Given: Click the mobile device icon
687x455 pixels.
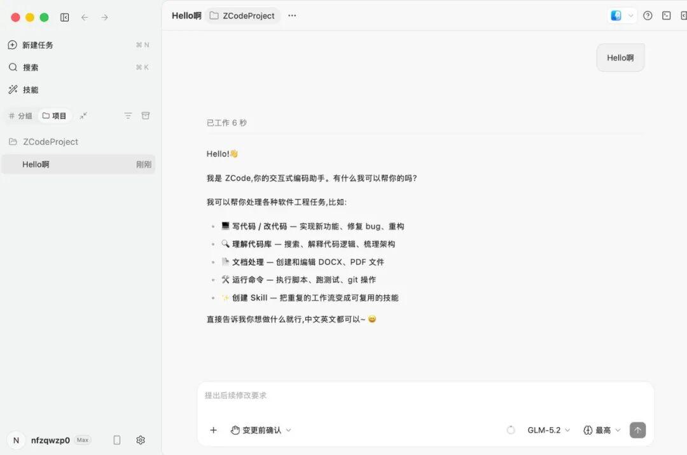Looking at the screenshot, I should pos(117,440).
